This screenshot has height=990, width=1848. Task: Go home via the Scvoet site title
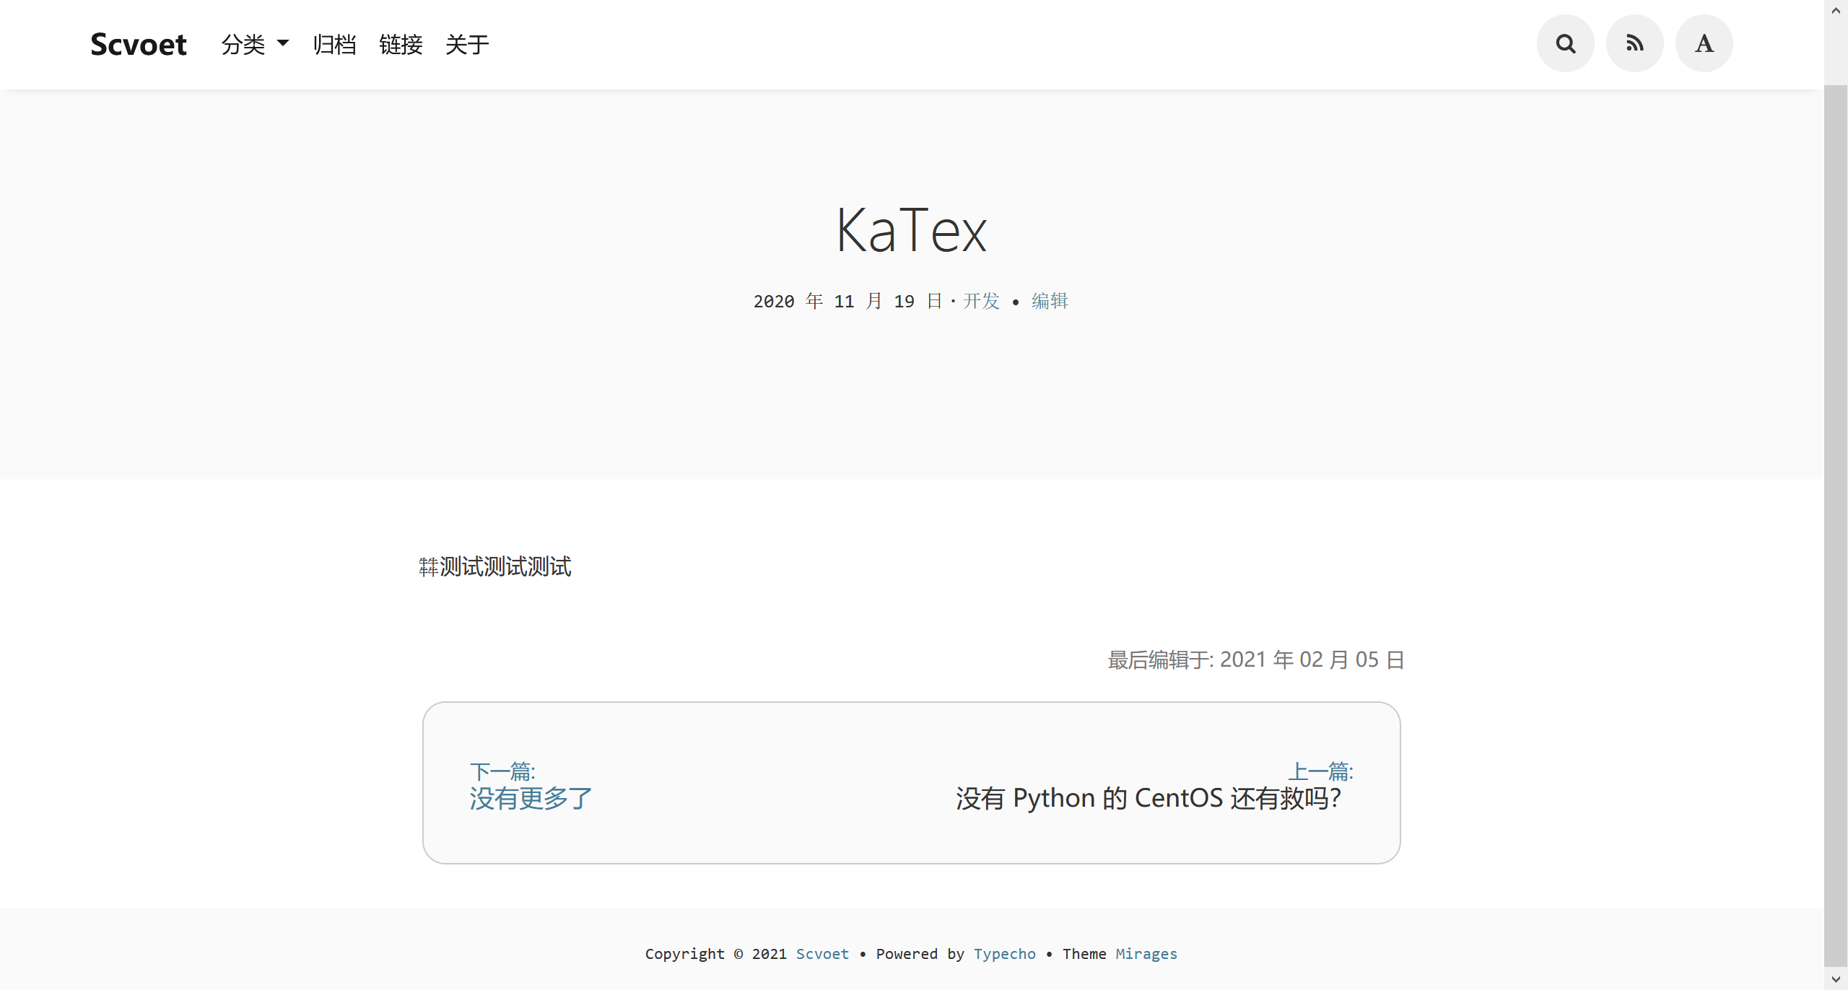138,44
